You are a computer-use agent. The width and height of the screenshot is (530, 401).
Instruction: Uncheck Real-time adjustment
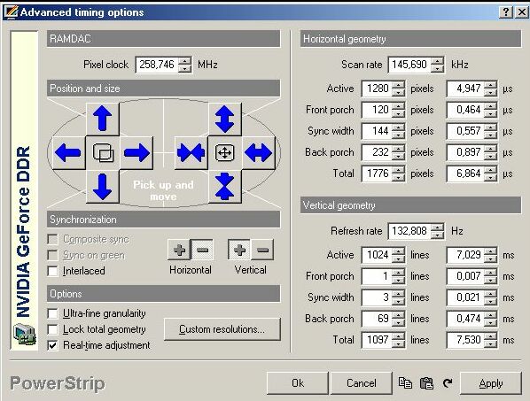click(52, 345)
